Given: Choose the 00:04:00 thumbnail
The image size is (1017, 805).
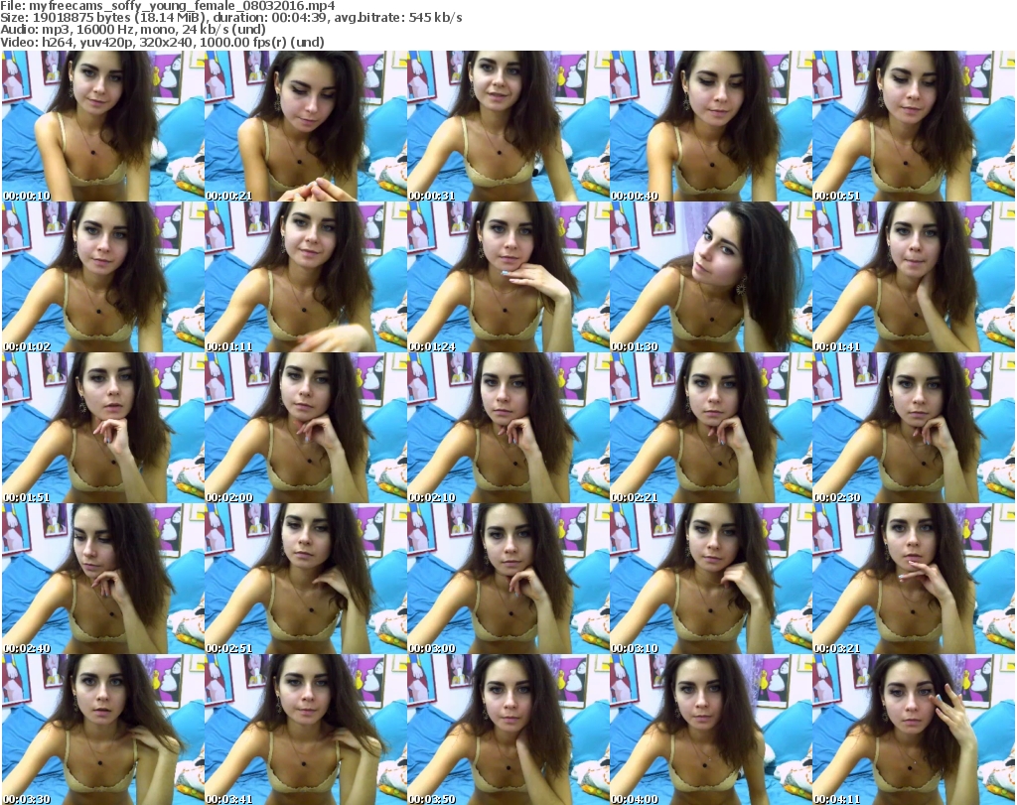Looking at the screenshot, I should point(710,730).
